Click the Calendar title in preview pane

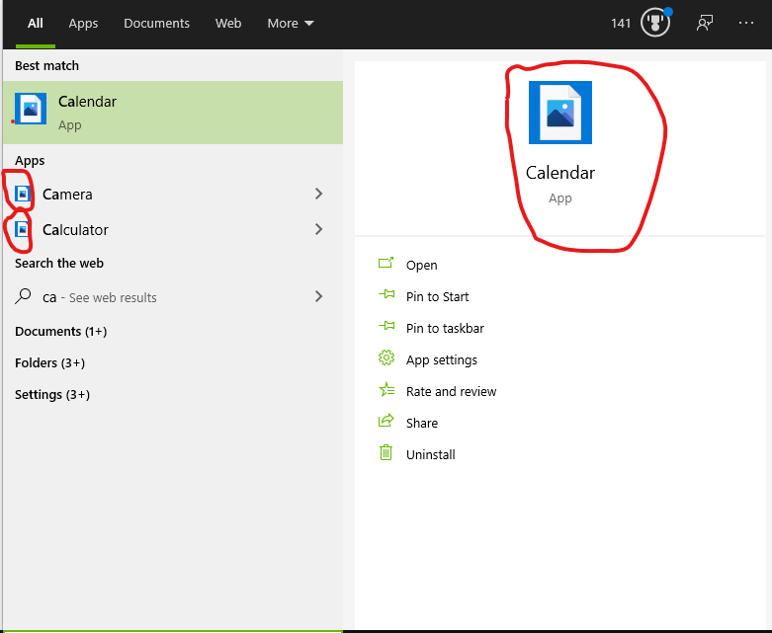pyautogui.click(x=560, y=173)
